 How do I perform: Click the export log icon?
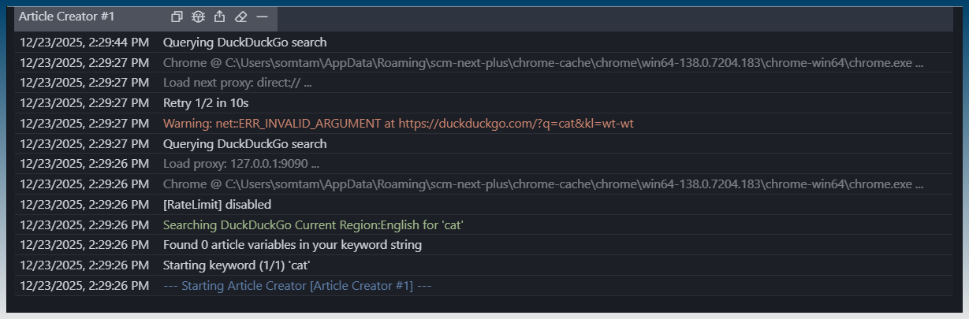pos(220,17)
